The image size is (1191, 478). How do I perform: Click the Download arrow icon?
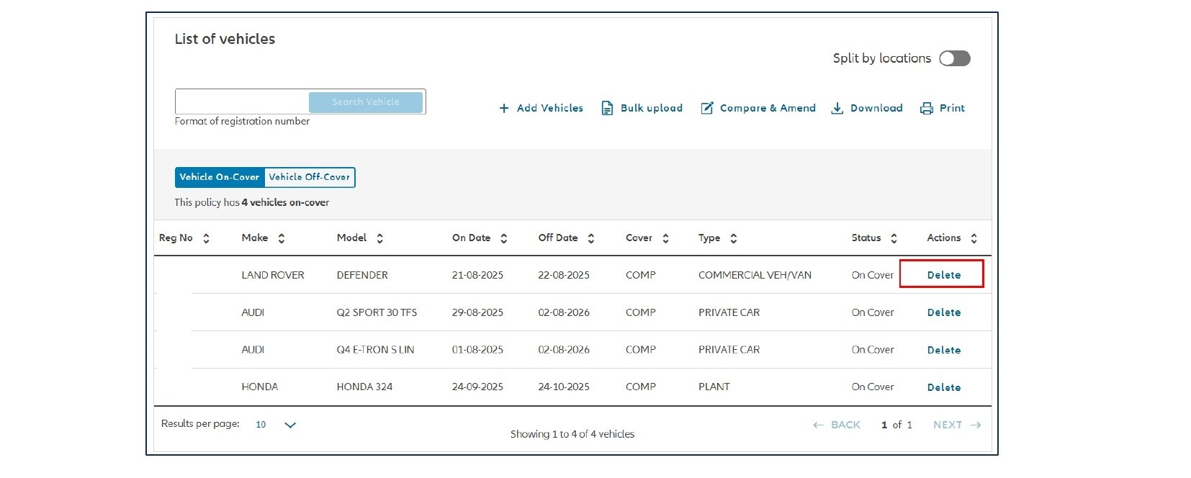pyautogui.click(x=837, y=108)
